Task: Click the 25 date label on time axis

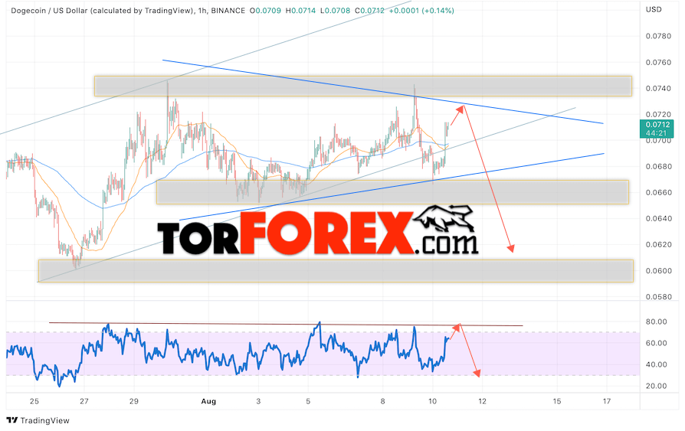Action: tap(34, 401)
